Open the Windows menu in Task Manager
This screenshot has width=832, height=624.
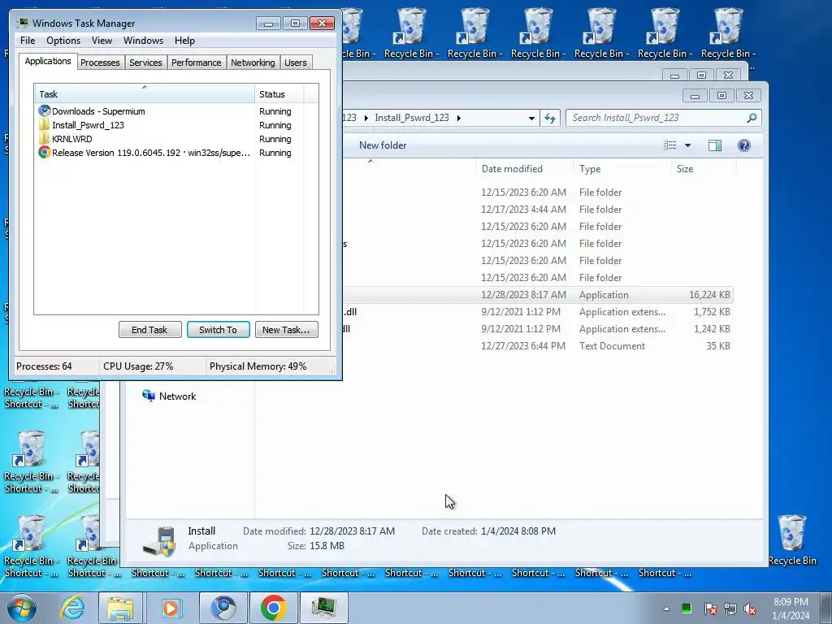coord(143,41)
